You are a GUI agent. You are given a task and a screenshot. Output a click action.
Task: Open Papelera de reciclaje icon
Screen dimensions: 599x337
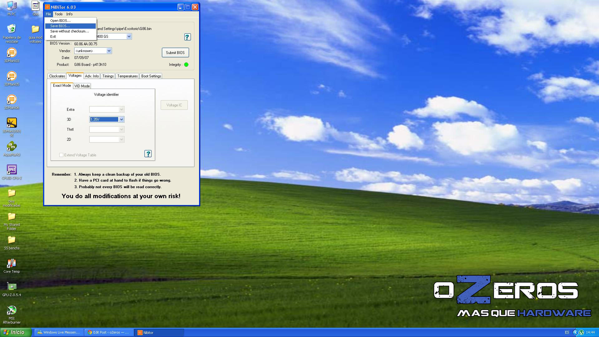pos(12,34)
